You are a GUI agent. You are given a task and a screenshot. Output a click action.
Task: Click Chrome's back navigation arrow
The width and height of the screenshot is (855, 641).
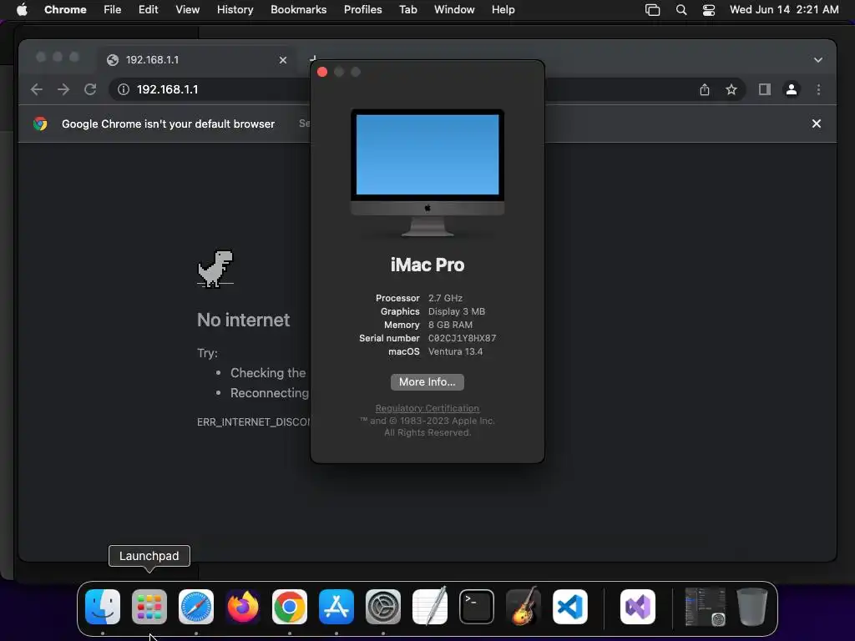[37, 89]
